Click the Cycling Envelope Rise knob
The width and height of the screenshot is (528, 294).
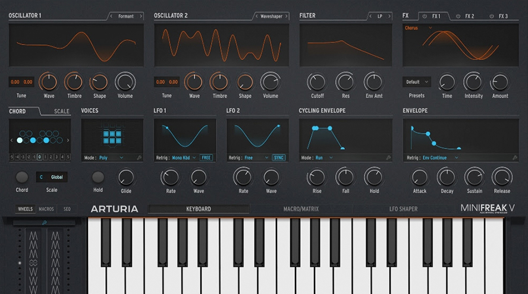(316, 177)
